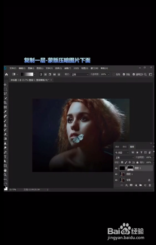Viewport: 156px width, 245px height.
Task: Click the new adjustment layer icon
Action: click(x=136, y=185)
